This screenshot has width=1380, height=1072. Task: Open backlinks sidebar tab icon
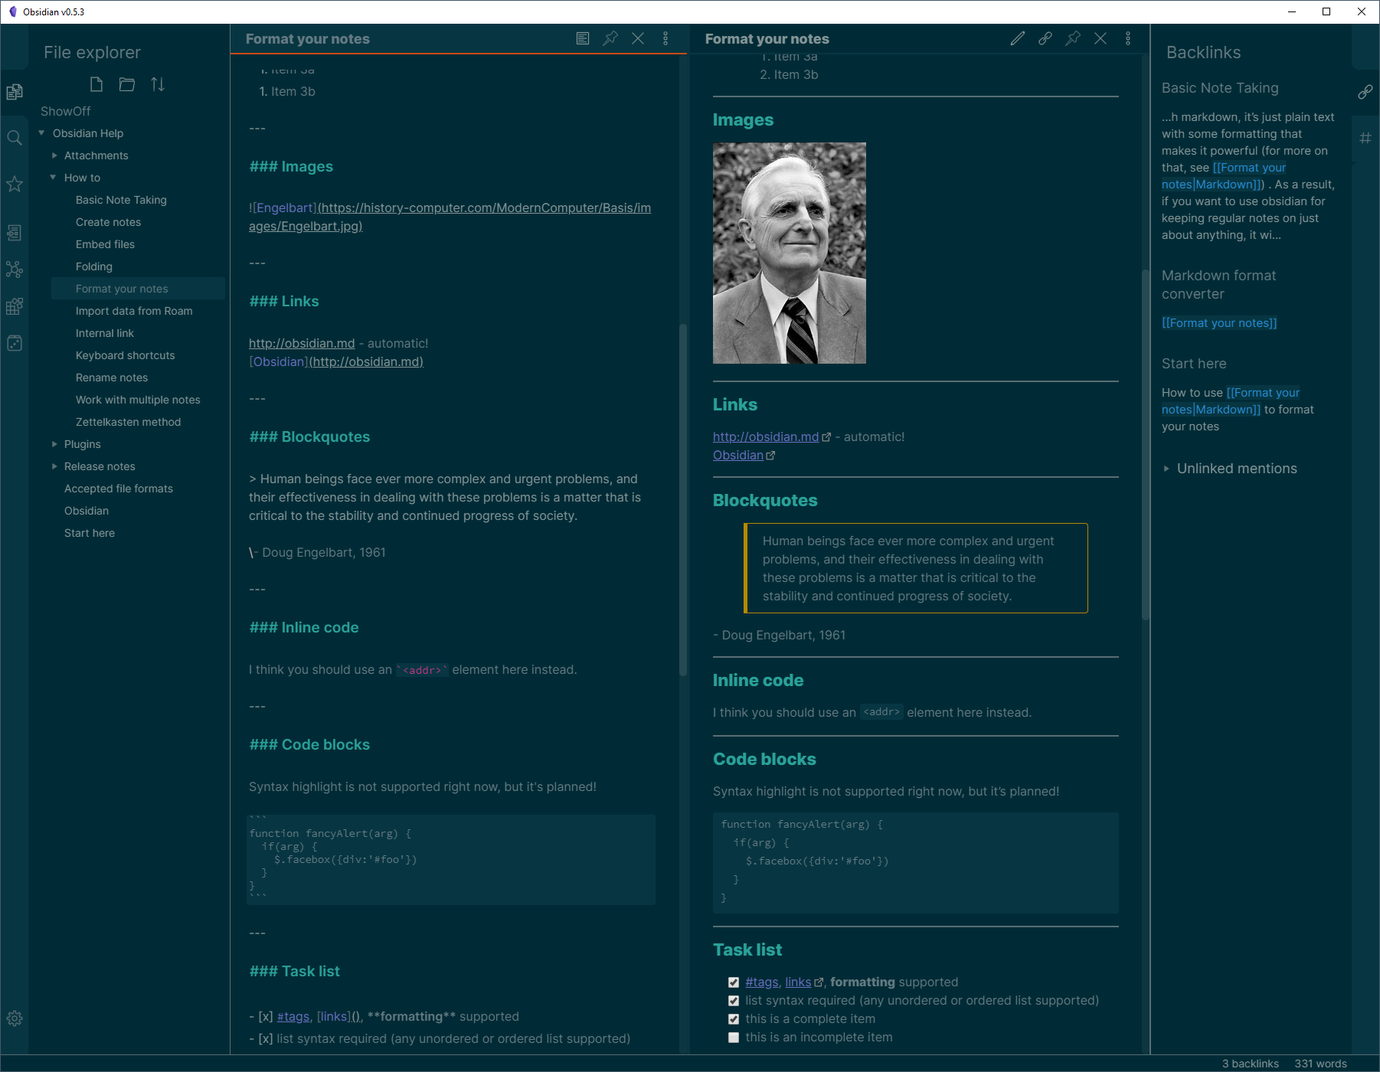(x=1365, y=92)
